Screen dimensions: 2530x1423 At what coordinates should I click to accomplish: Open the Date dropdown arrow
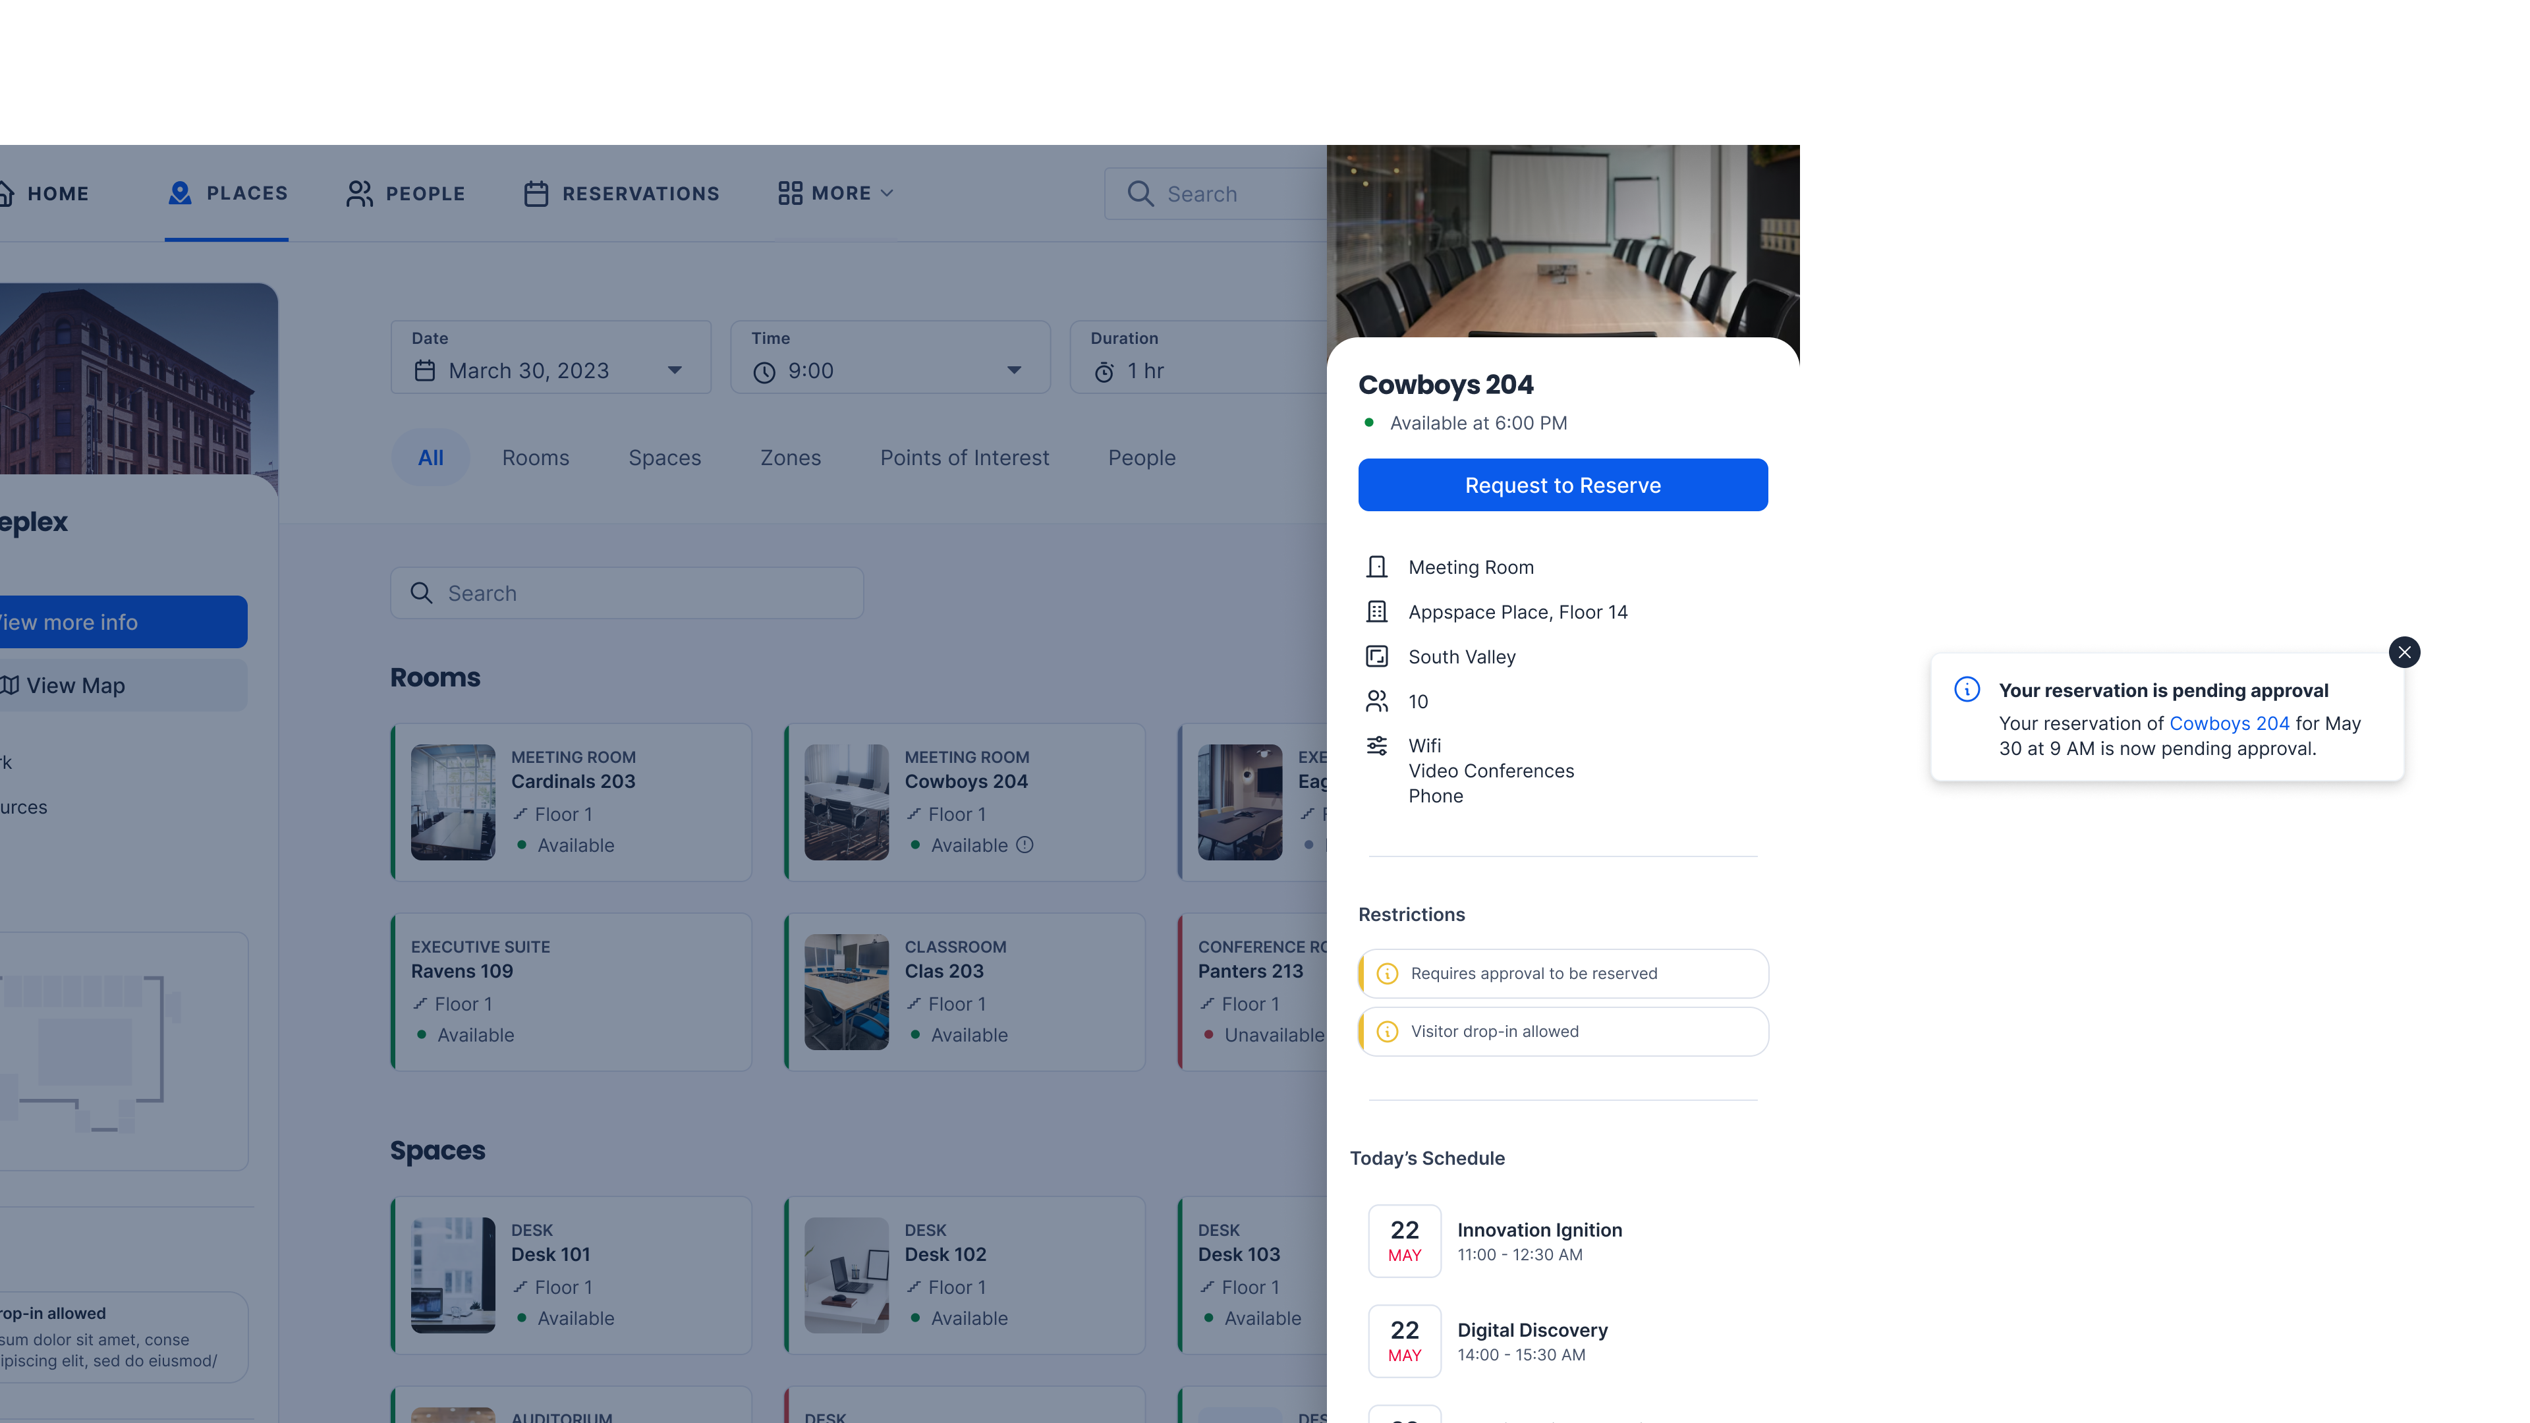click(x=675, y=370)
